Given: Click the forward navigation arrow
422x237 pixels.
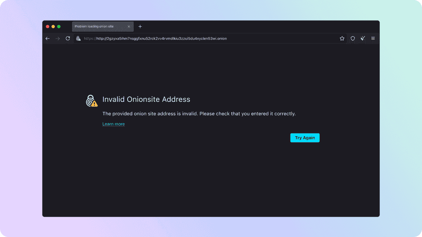Looking at the screenshot, I should tap(58, 39).
